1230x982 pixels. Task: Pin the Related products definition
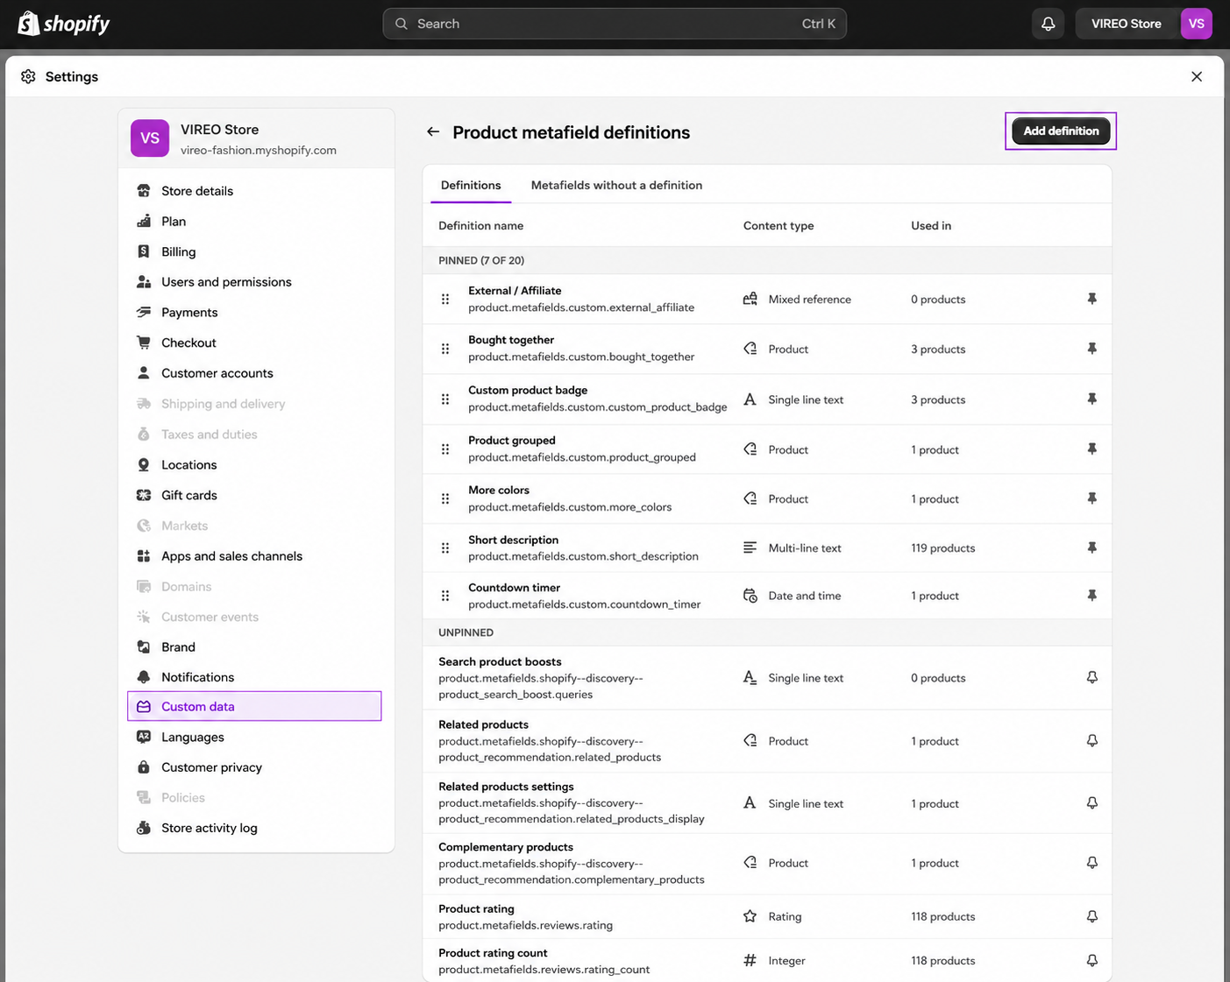point(1091,741)
